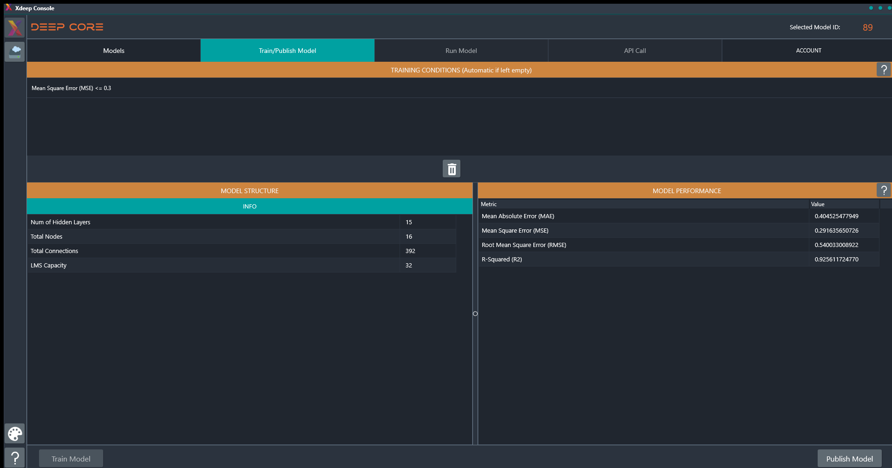Click the TRAINING CONDITIONS header title
892x468 pixels.
pos(461,70)
